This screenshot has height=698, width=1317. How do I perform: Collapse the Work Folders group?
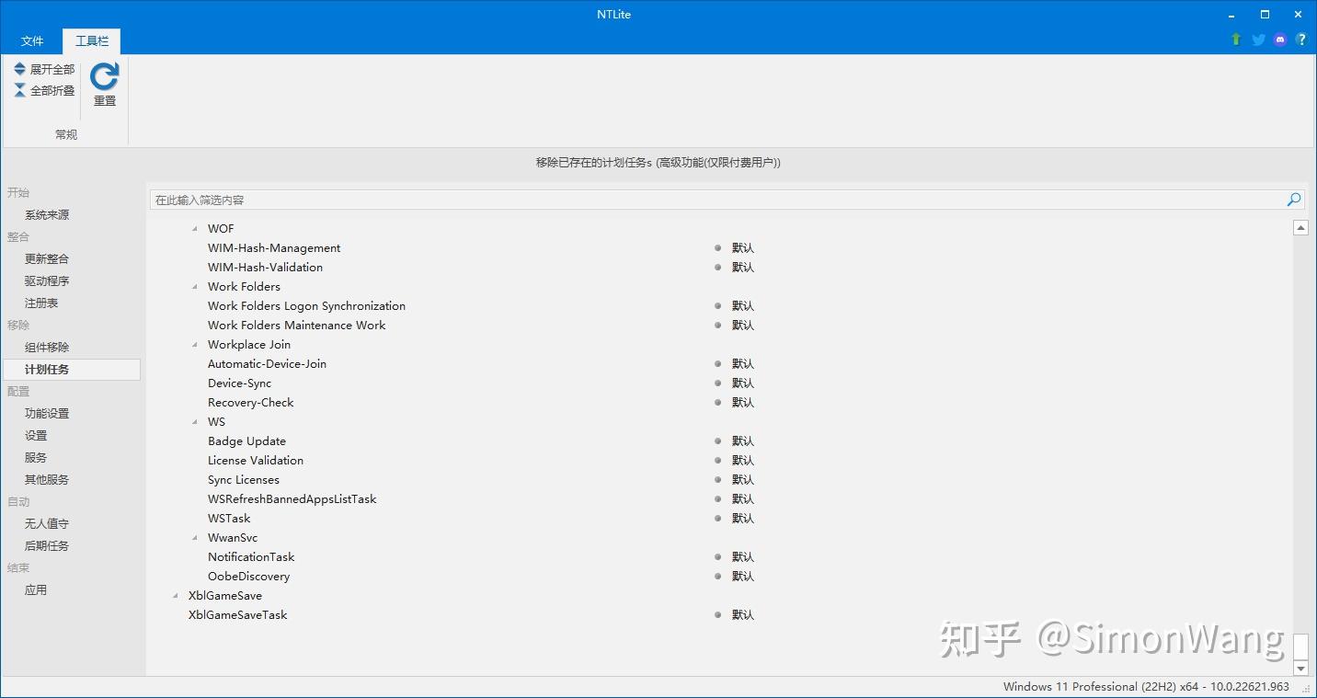tap(194, 286)
